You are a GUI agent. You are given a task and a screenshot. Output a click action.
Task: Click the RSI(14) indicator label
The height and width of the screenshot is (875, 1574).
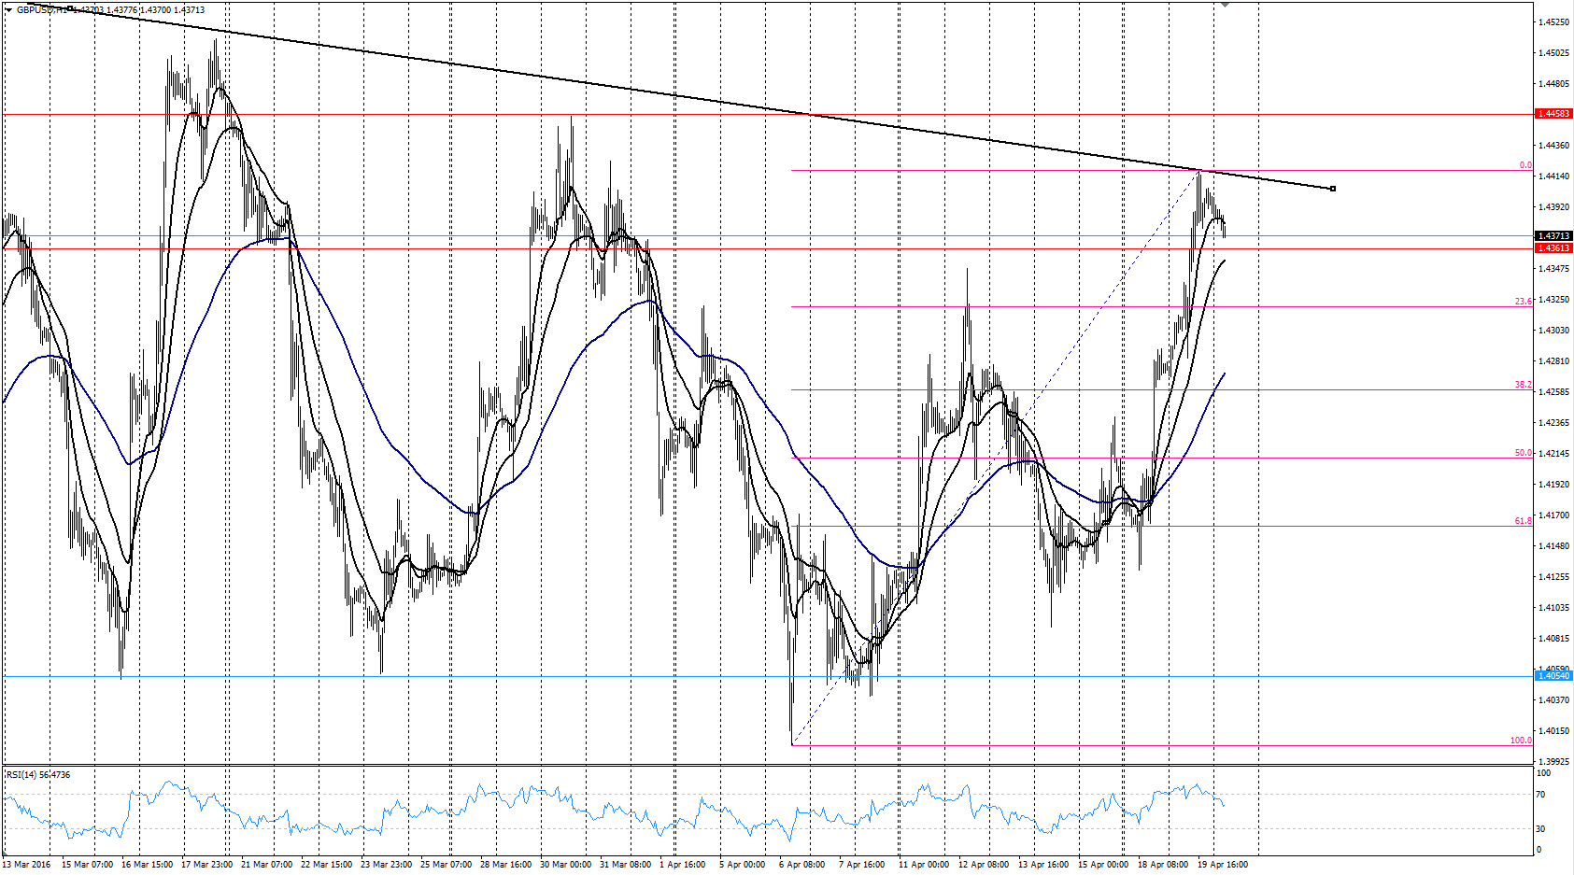click(x=37, y=775)
